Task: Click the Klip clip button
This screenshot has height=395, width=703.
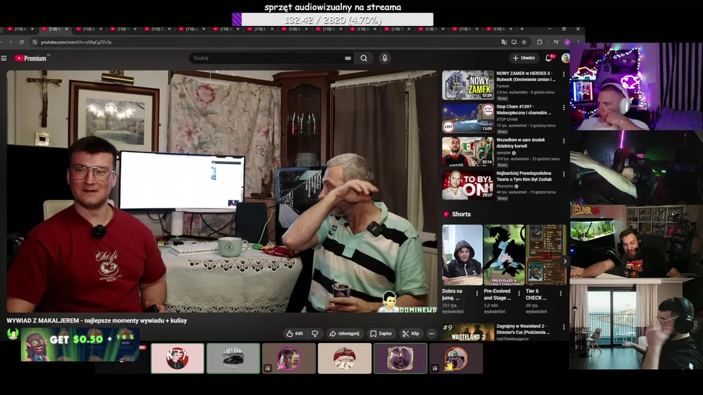Action: pyautogui.click(x=410, y=334)
